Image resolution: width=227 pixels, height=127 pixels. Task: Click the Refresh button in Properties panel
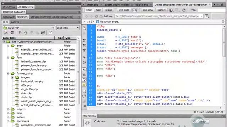click(200, 122)
